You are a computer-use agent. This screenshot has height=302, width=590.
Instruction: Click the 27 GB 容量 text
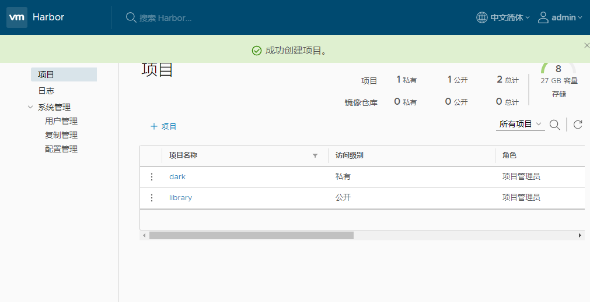(559, 81)
